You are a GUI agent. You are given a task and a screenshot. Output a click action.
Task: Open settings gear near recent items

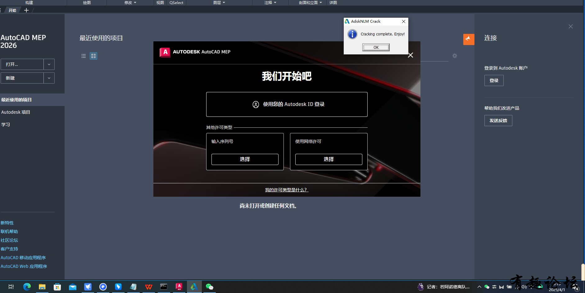click(455, 56)
